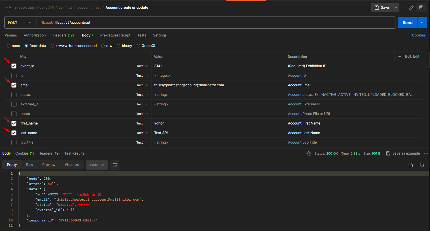Open the POST method dropdown

(x=19, y=23)
